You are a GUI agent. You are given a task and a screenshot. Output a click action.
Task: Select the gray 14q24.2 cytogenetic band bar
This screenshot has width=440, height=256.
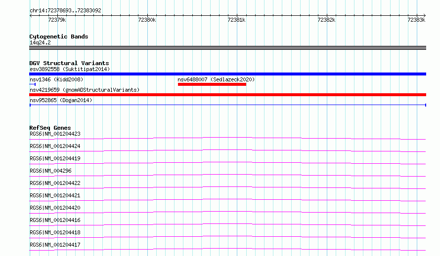pos(227,48)
